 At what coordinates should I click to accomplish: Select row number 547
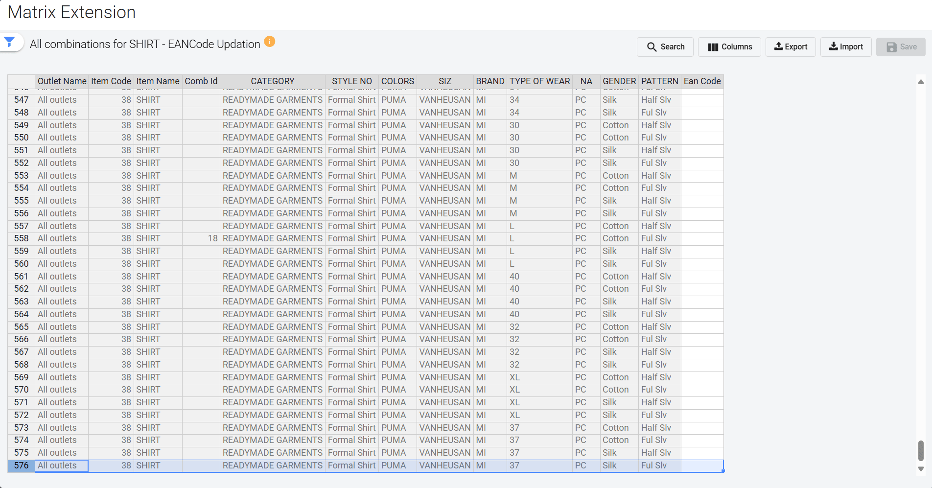22,100
